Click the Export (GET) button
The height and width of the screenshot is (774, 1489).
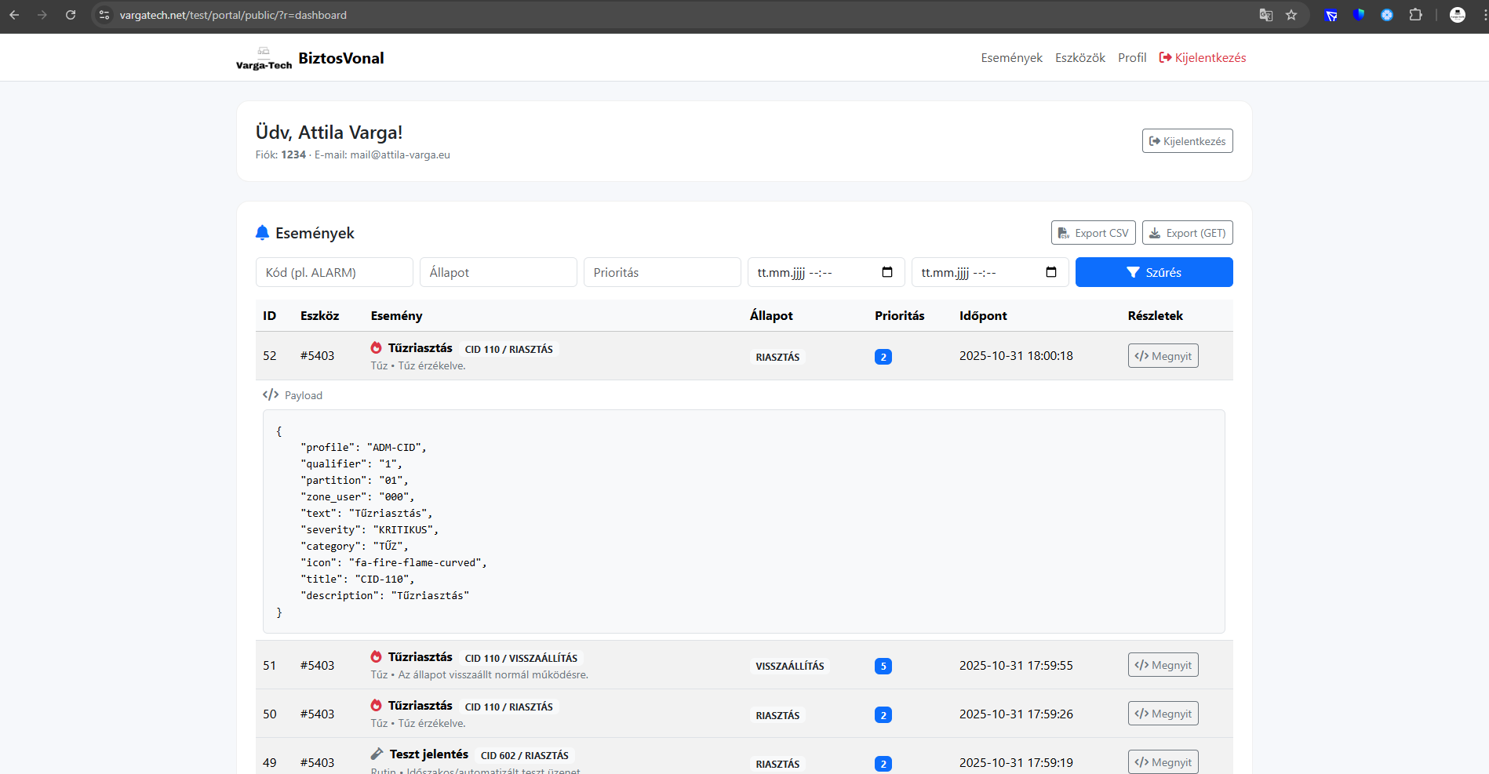point(1187,233)
